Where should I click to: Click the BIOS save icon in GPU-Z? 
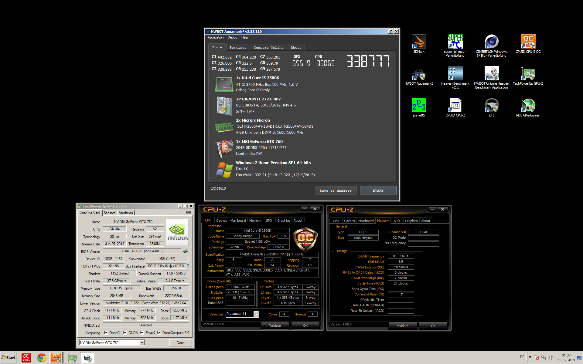[186, 251]
